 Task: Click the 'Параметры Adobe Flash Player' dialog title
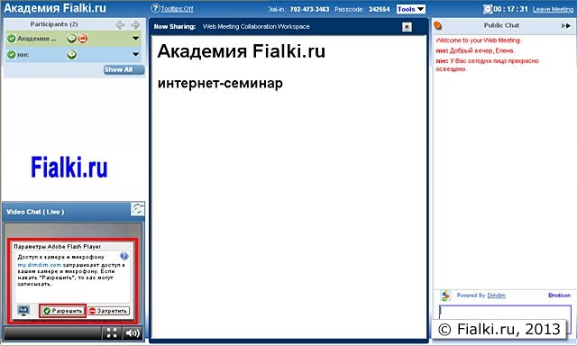tap(58, 246)
